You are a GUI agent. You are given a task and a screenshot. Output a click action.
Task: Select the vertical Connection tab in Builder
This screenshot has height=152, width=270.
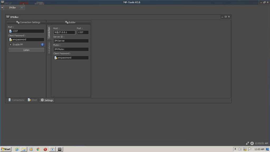(x=49, y=32)
